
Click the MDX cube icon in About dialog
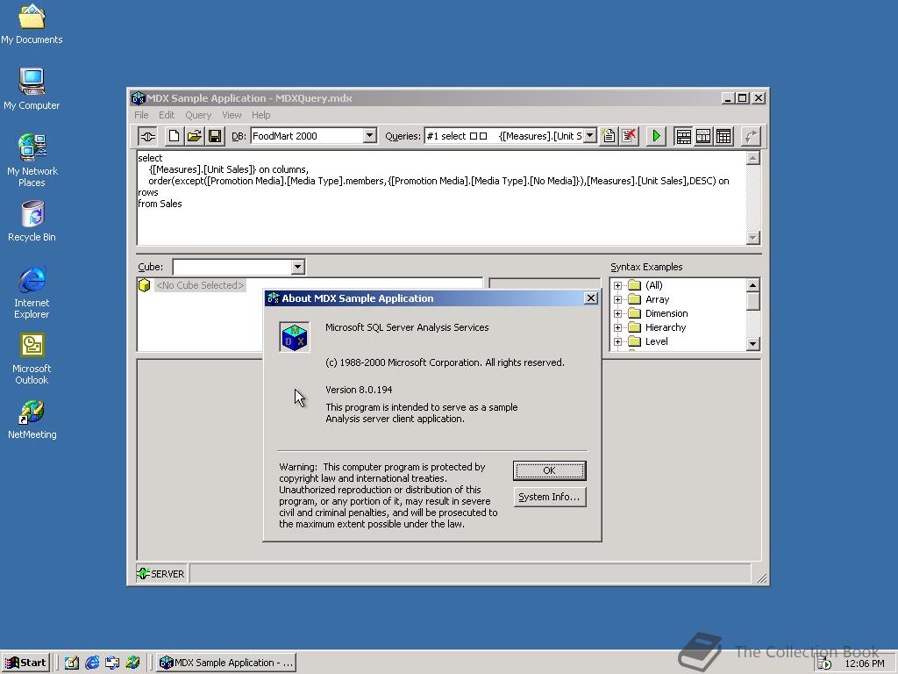coord(295,336)
